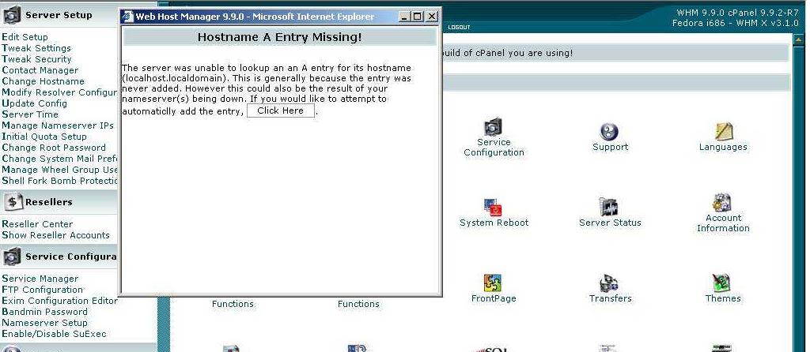Click the Support icon
810x352 pixels.
pos(609,132)
